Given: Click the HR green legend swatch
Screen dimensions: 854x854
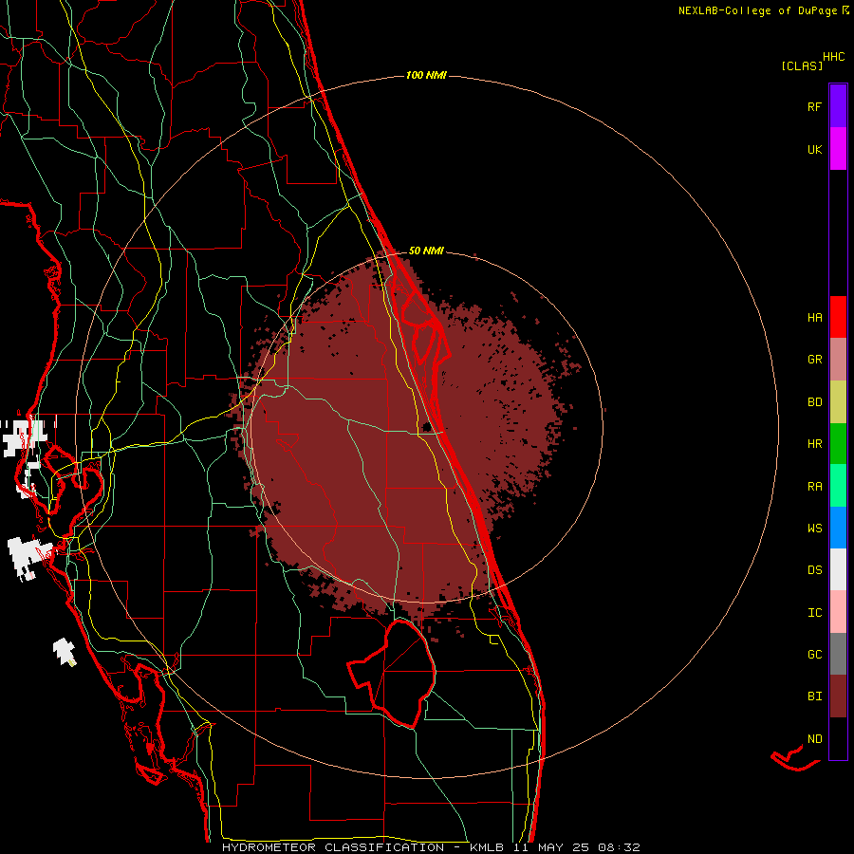Looking at the screenshot, I should click(x=838, y=444).
